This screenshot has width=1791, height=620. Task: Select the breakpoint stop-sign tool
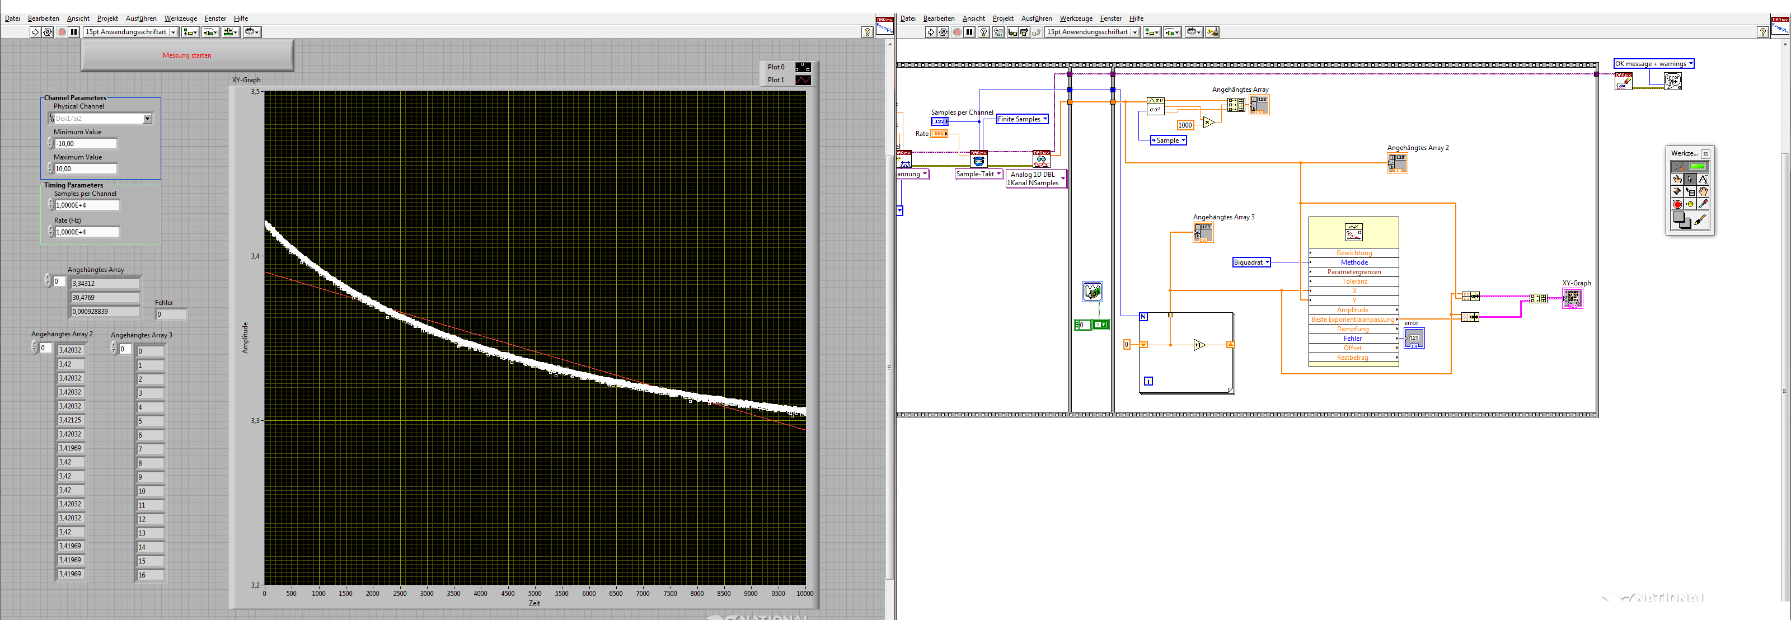click(x=1677, y=204)
